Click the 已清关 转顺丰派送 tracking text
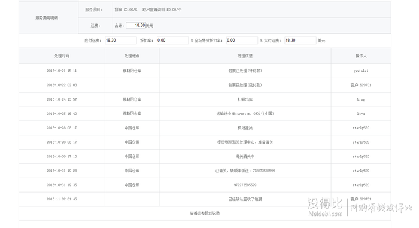This screenshot has height=228, width=419. (x=245, y=171)
